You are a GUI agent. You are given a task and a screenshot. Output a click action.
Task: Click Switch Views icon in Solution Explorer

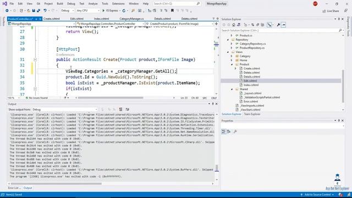point(239,25)
